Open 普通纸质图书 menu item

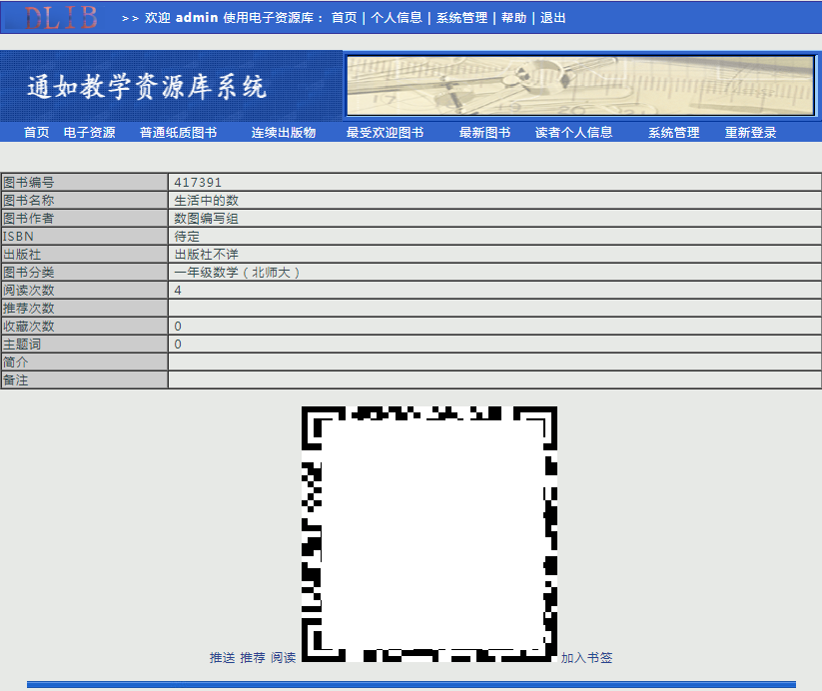tap(178, 133)
